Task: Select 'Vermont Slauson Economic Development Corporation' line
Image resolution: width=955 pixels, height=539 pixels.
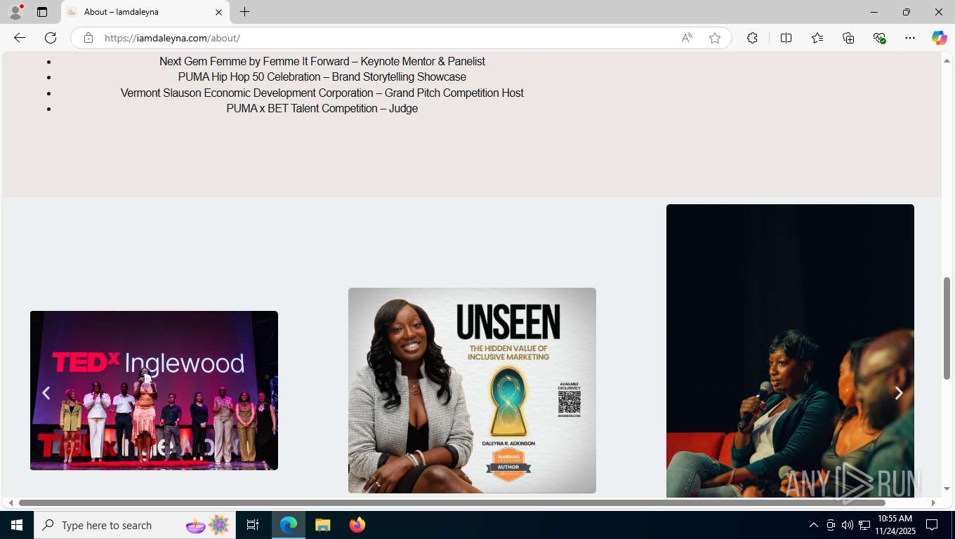Action: click(x=322, y=93)
